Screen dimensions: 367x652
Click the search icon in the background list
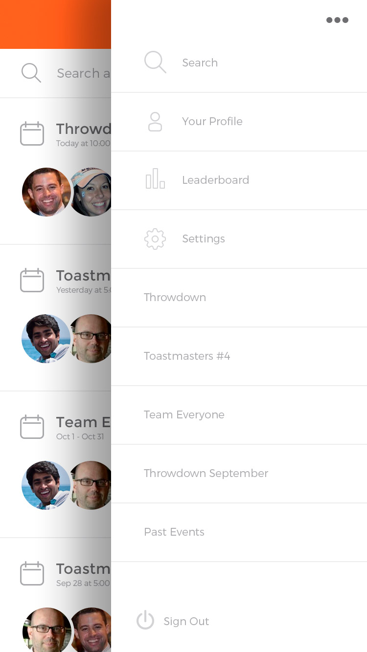point(31,73)
